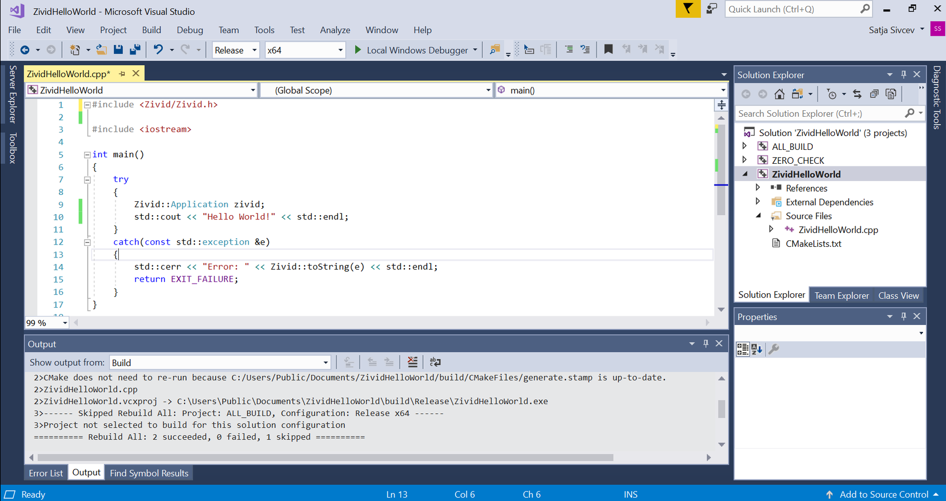
Task: Expand the References node
Action: 758,187
